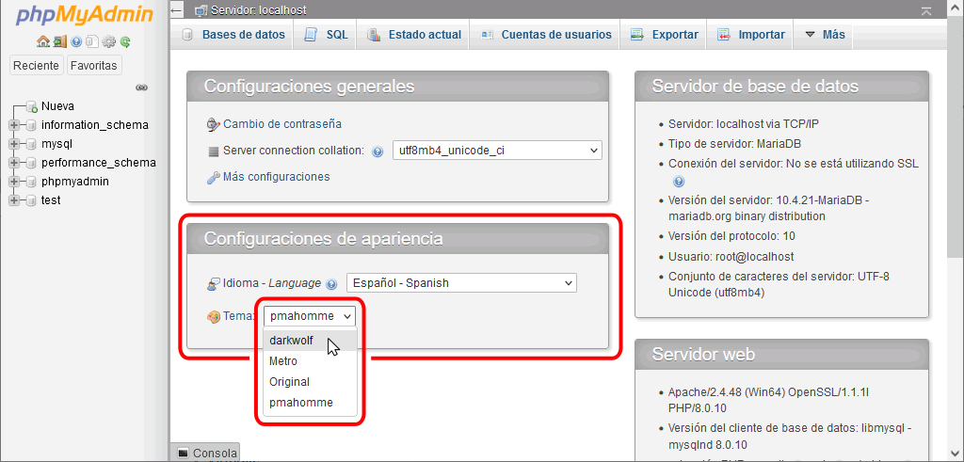Click help icon next to collation label

378,151
